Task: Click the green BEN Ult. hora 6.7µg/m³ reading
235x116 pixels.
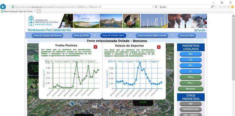Action: click(70, 61)
